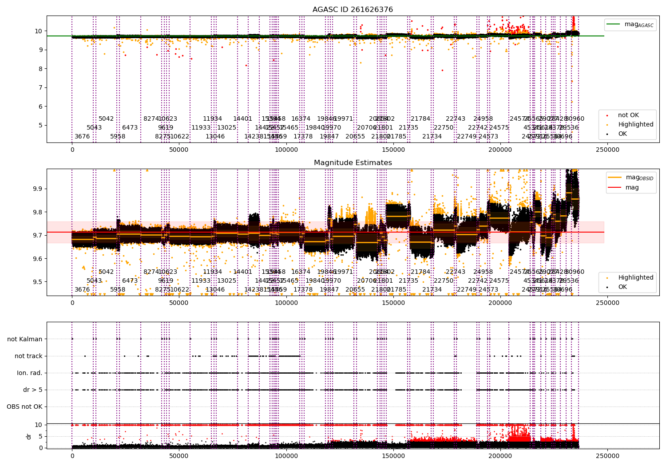Image resolution: width=666 pixels, height=466 pixels.
Task: Click x-tick '100000' under the bottom panel
Action: pos(286,456)
